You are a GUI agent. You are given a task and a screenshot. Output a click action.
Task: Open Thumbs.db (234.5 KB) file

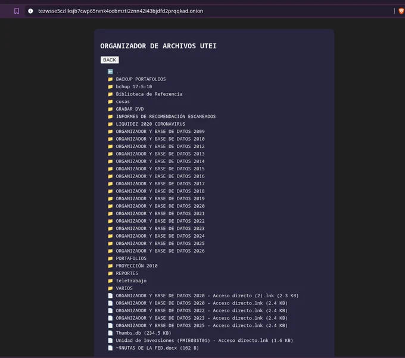coord(144,333)
